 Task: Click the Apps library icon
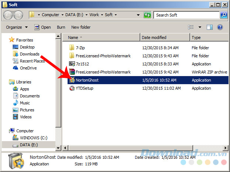click(16, 89)
